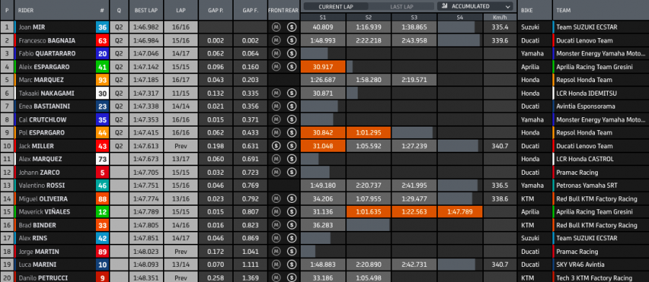Click Alex RINS's rear tyre S icon

pos(291,238)
